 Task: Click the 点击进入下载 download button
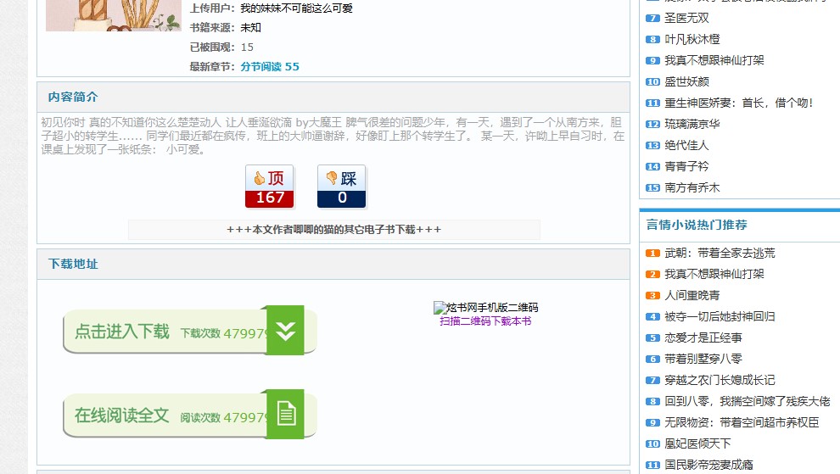coord(190,331)
